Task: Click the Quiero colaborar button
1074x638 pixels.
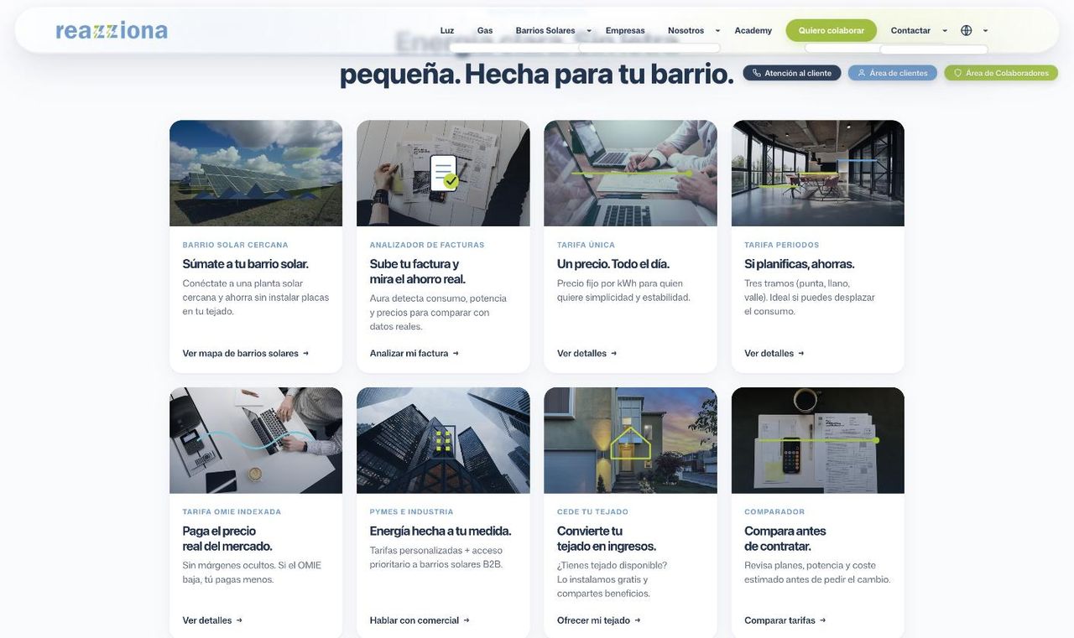Action: coord(832,30)
